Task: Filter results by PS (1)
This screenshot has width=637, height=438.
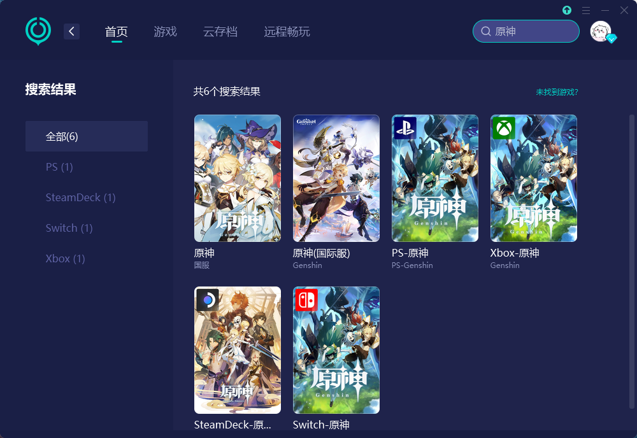Action: click(x=59, y=167)
